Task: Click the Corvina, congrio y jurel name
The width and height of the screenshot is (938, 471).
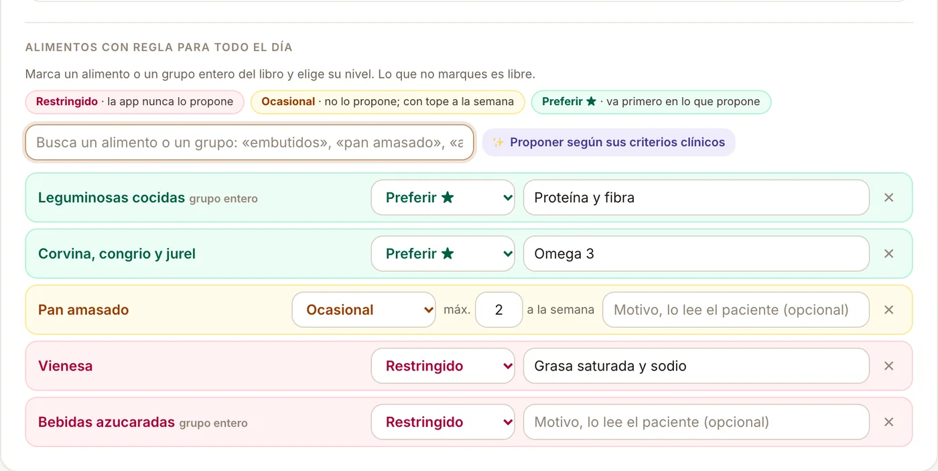Action: (x=117, y=254)
